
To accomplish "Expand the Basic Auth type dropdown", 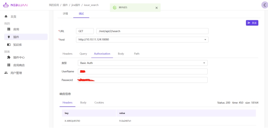I will point(204,63).
